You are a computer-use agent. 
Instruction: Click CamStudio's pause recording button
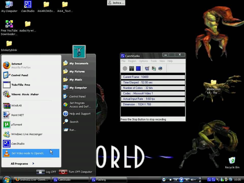tap(131, 68)
